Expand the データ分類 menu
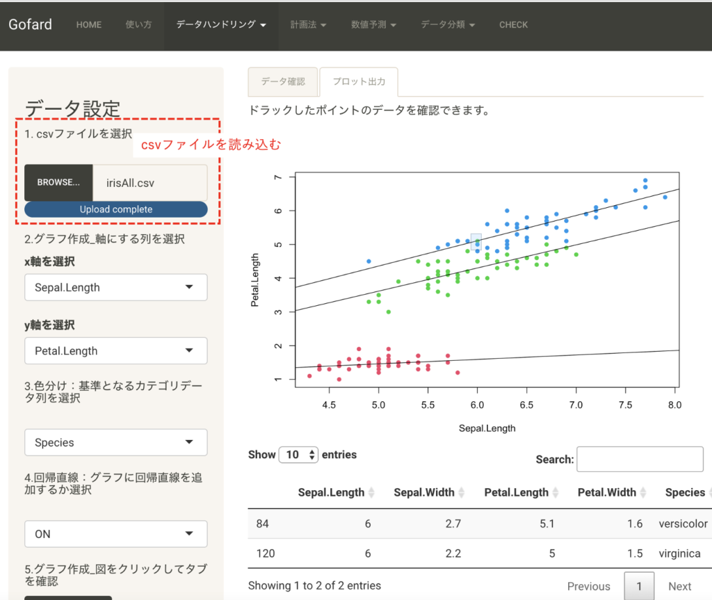Image resolution: width=712 pixels, height=600 pixels. (448, 25)
